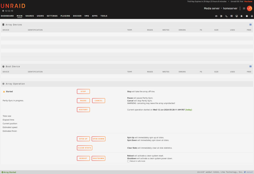Click the Logout icon
The image size is (254, 174).
tap(221, 16)
